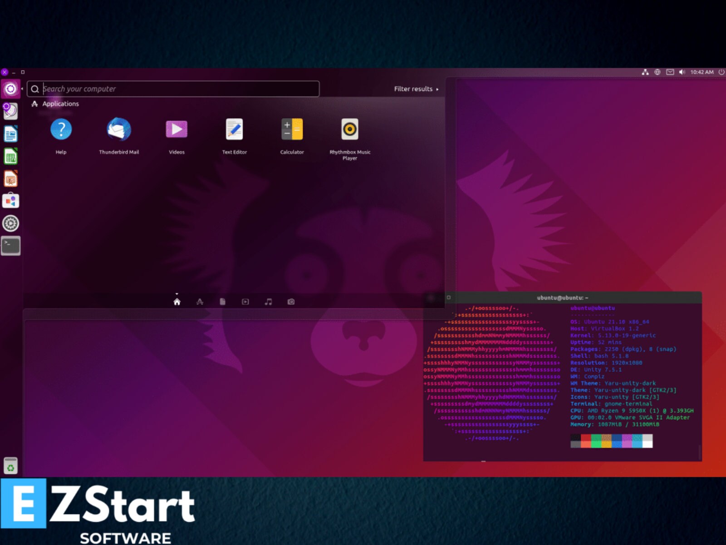Expand the Filter results panel

coord(414,89)
